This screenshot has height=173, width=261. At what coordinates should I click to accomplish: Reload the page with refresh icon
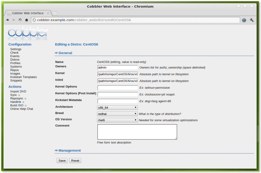(x=20, y=20)
